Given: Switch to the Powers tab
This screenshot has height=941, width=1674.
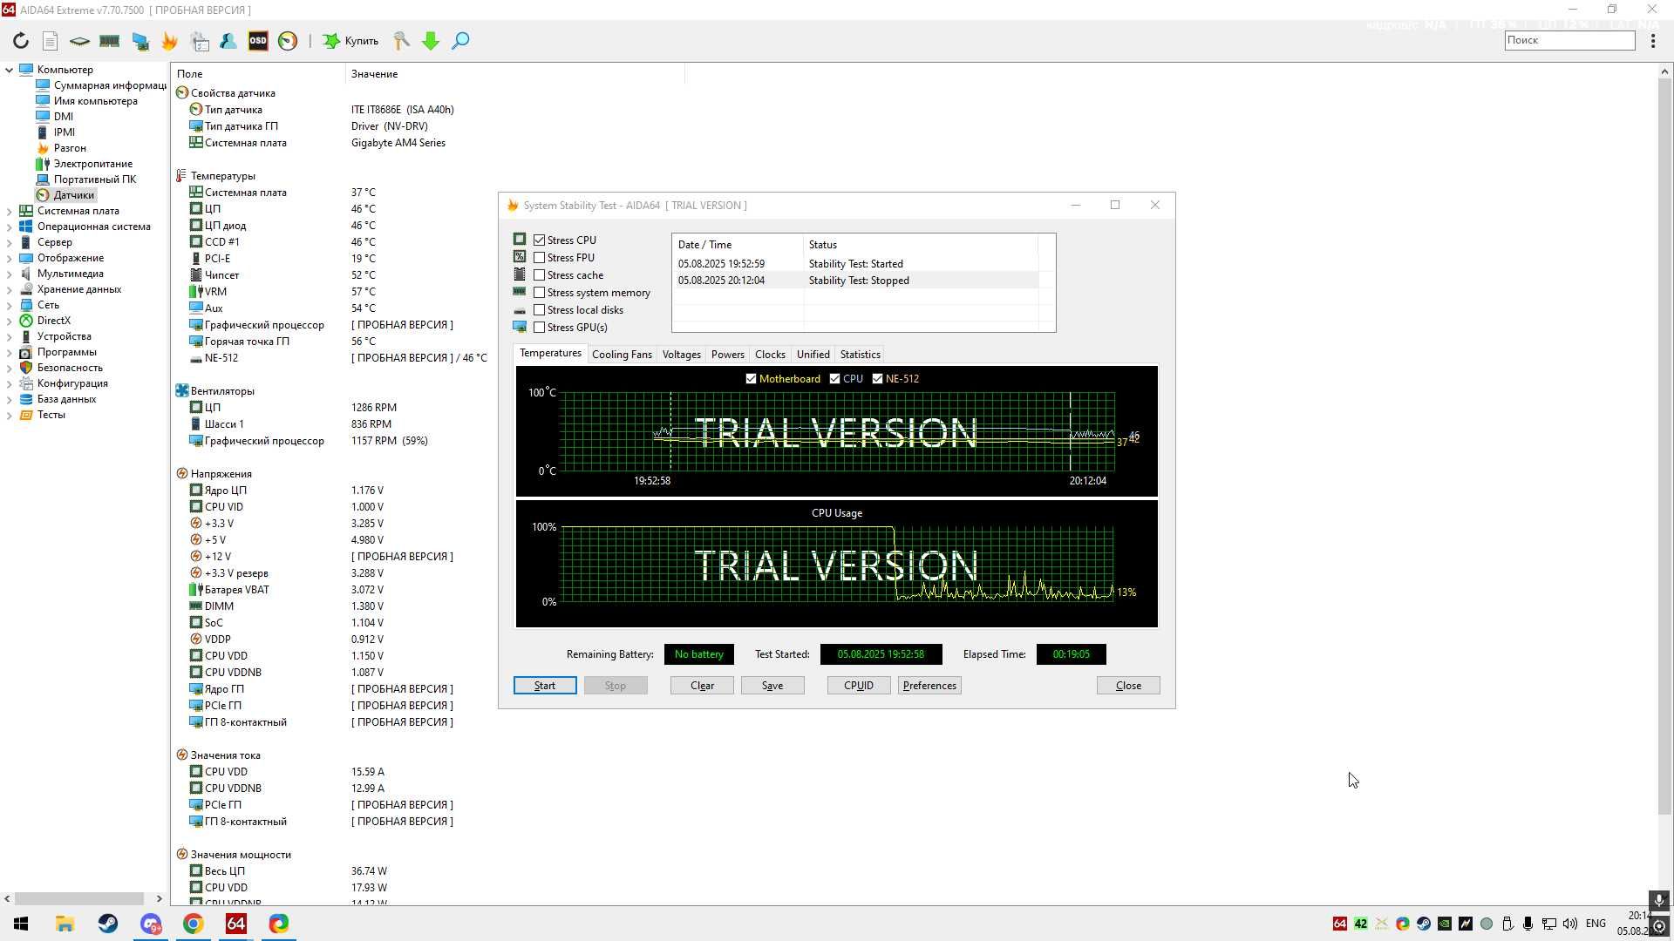Looking at the screenshot, I should click(727, 355).
